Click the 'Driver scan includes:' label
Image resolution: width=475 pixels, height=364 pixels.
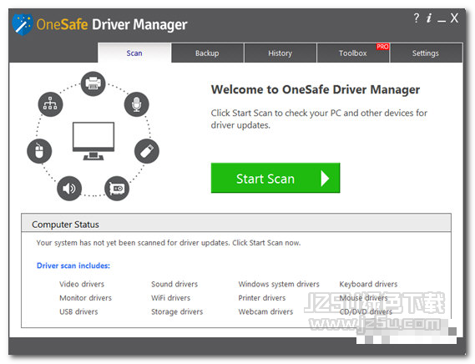(x=73, y=265)
